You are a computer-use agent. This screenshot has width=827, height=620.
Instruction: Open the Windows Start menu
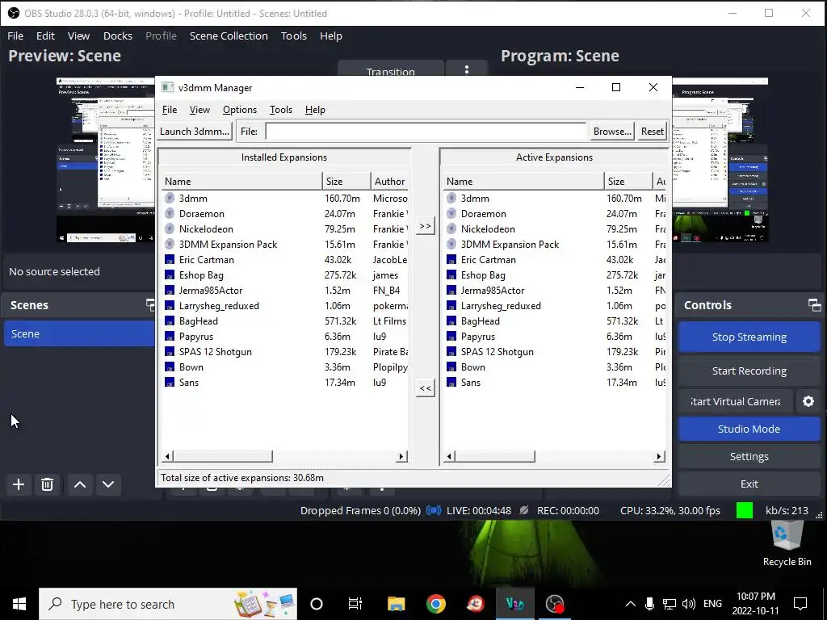click(x=19, y=604)
